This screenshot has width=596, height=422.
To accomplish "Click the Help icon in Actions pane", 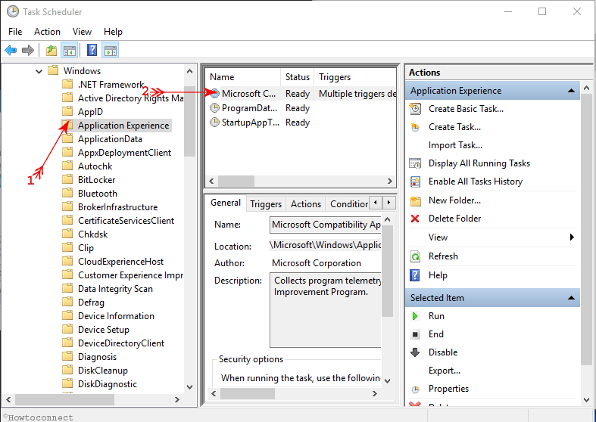I will click(415, 275).
